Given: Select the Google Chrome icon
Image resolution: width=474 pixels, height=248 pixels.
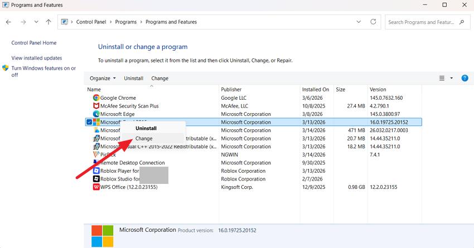Looking at the screenshot, I should 96,98.
